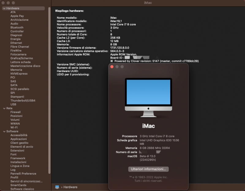The image size is (245, 191).
Task: Open the Font entry
Action: (13, 155)
